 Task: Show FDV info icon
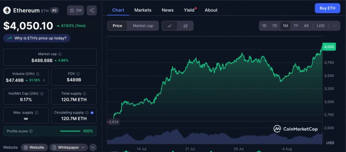tap(78, 74)
